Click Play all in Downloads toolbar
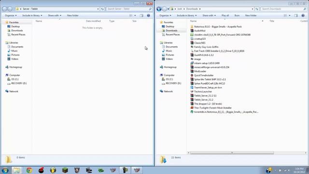 tap(225, 15)
